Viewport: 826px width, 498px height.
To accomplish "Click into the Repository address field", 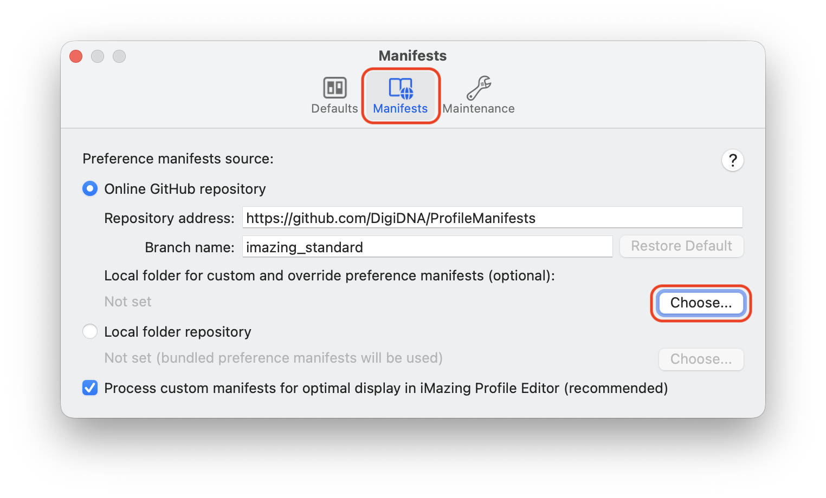I will tap(492, 218).
